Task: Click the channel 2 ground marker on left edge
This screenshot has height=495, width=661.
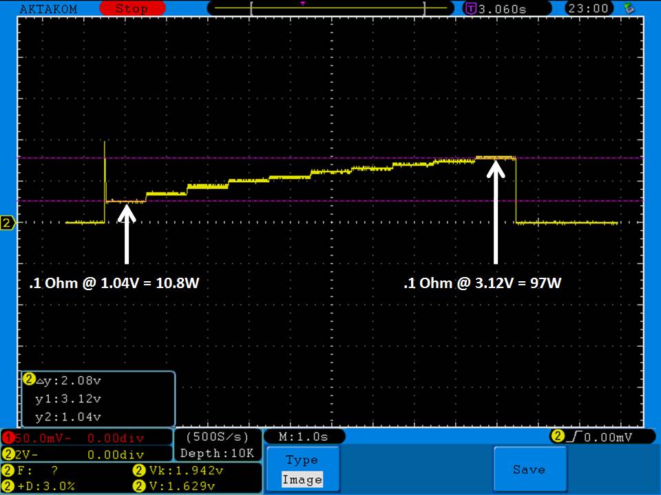Action: coord(8,223)
